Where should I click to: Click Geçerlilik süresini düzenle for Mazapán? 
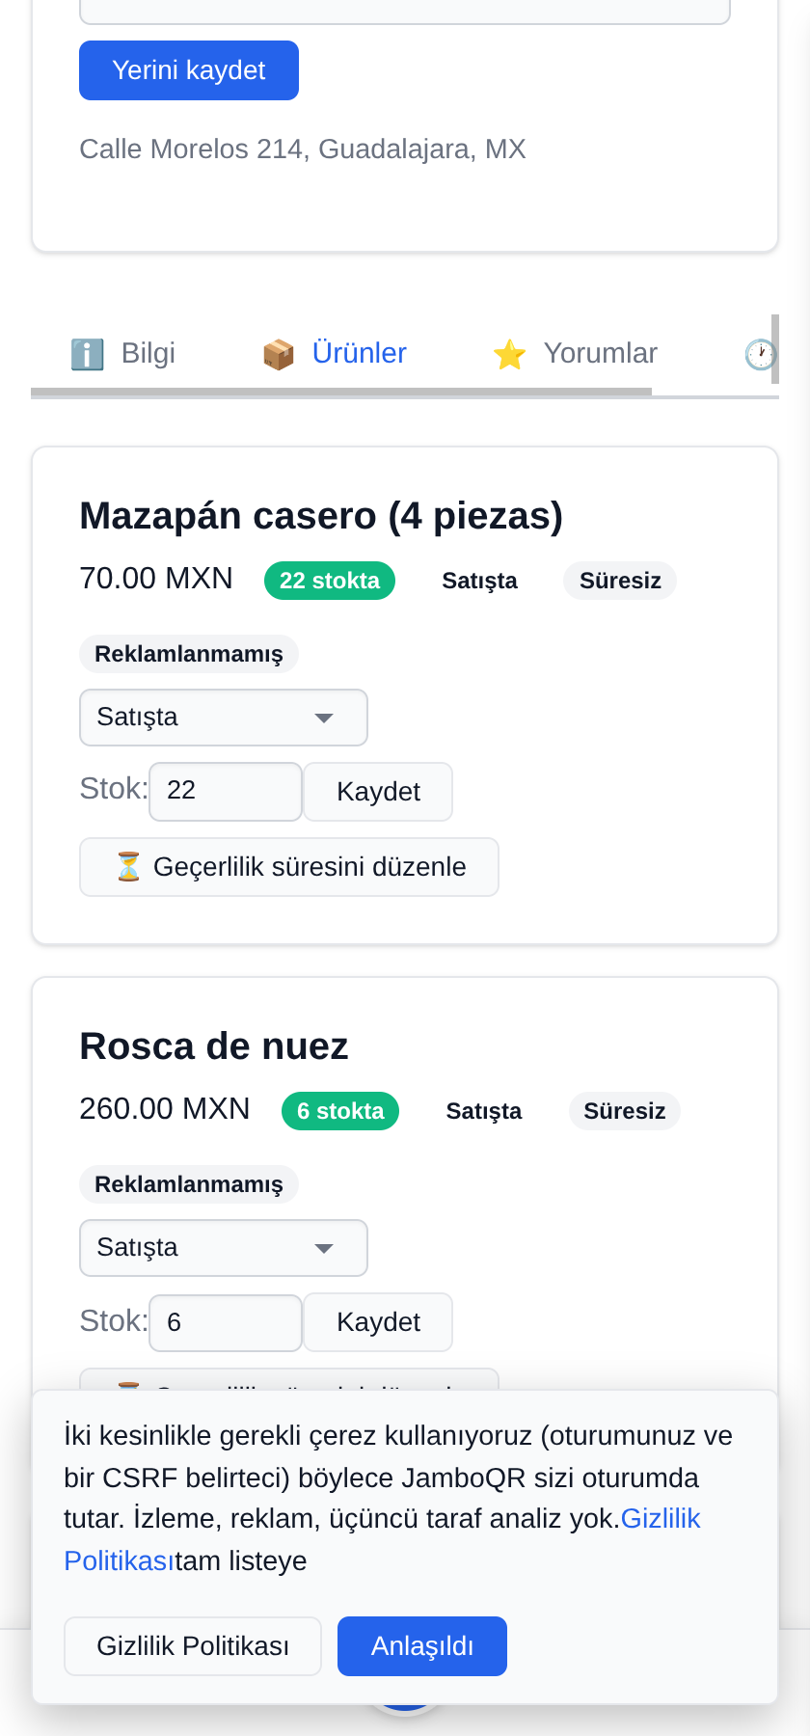pos(289,867)
